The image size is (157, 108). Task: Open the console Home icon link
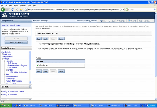point(103,21)
